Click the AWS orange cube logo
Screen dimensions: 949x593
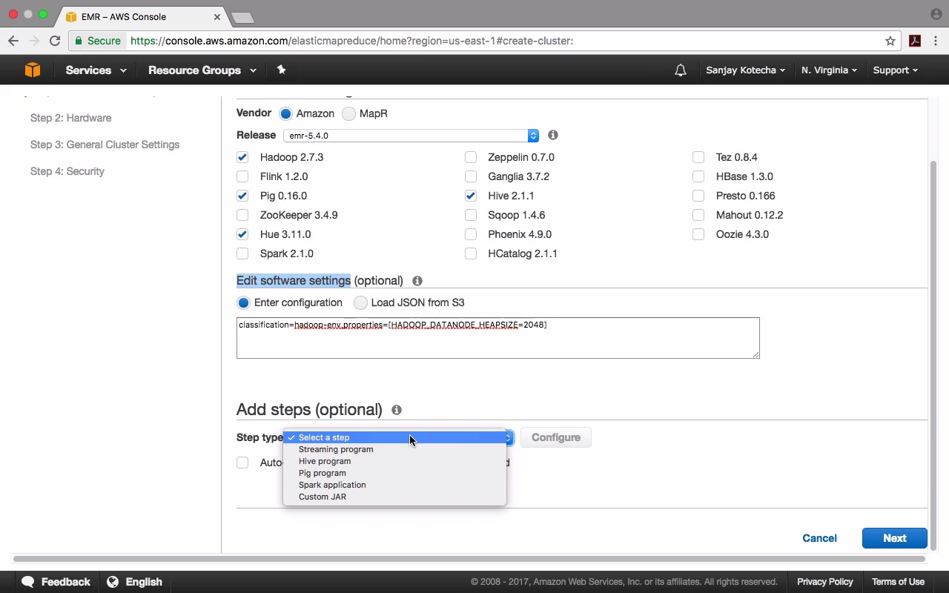click(x=33, y=70)
